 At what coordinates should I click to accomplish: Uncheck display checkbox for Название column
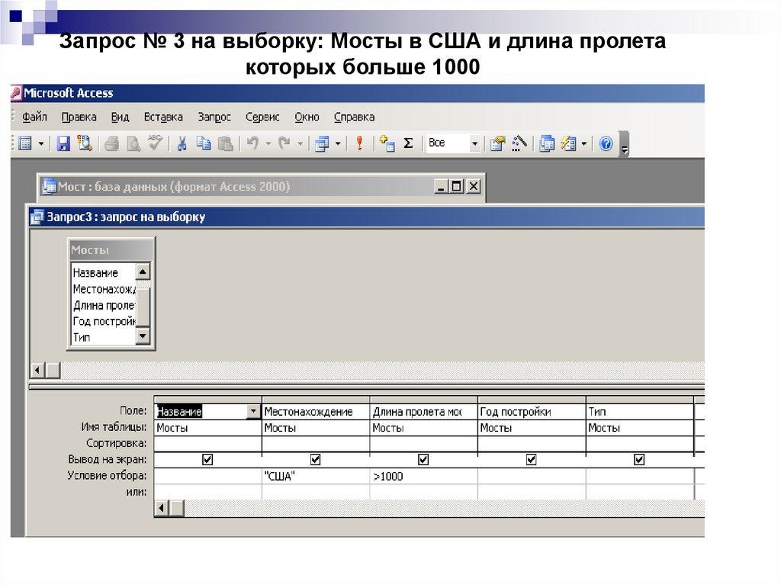[207, 460]
